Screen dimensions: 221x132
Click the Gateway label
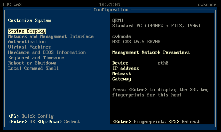coord(122,79)
